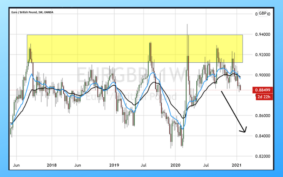This screenshot has width=283, height=177.
Task: Click the EURGBP 1W watermark text
Action: click(x=131, y=75)
